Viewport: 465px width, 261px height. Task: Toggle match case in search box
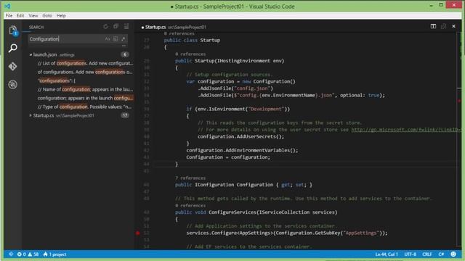(108, 38)
